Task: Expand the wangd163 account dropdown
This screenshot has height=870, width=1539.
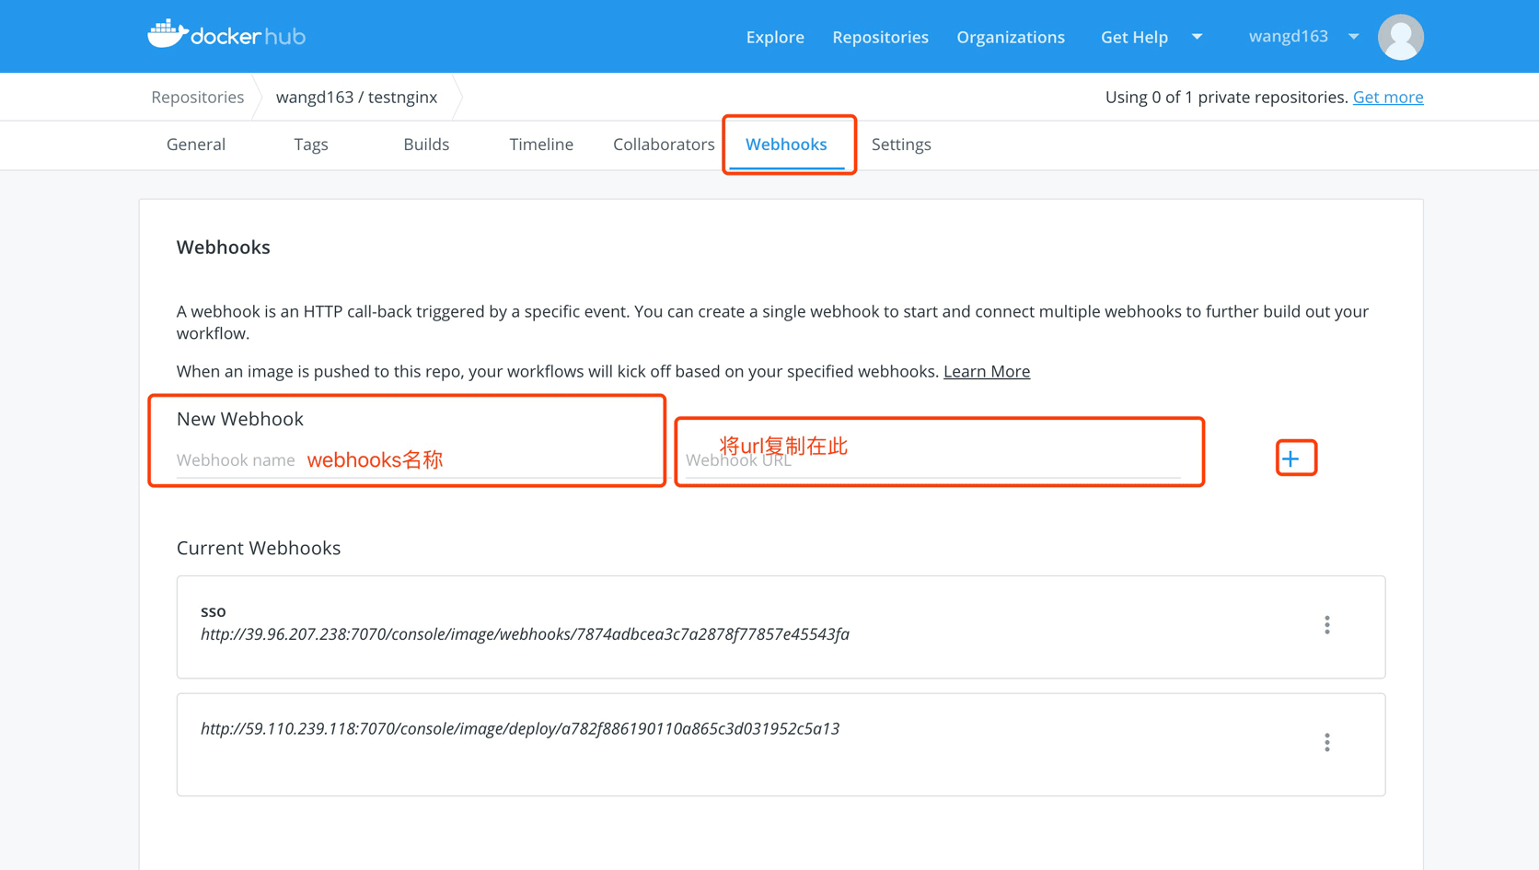Action: coord(1353,37)
